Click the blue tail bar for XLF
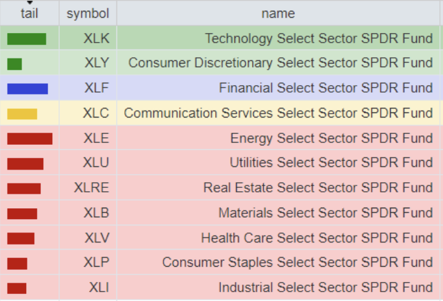The height and width of the screenshot is (301, 443). [27, 88]
